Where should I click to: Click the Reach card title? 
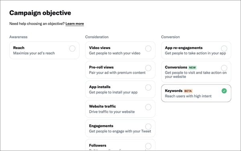pos(19,48)
